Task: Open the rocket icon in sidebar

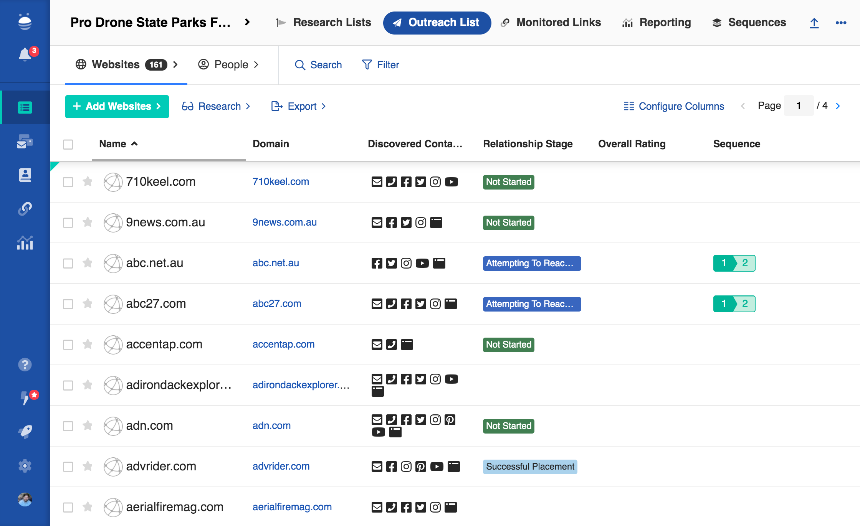Action: tap(25, 432)
